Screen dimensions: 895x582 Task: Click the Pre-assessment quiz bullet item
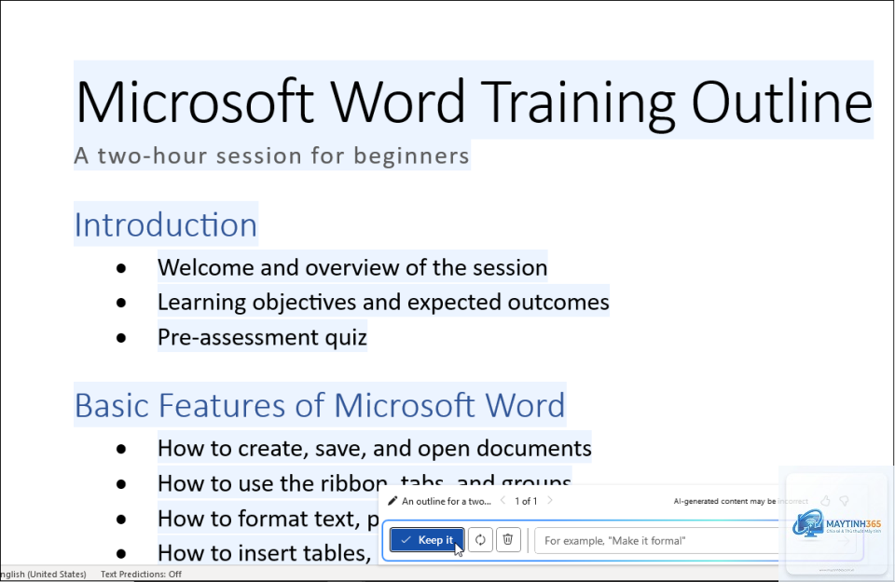262,337
